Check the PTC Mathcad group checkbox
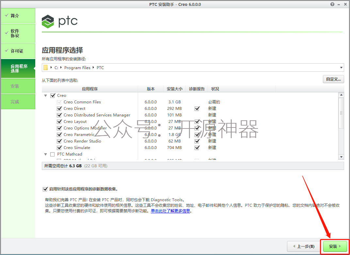350x255 pixels. pos(53,154)
